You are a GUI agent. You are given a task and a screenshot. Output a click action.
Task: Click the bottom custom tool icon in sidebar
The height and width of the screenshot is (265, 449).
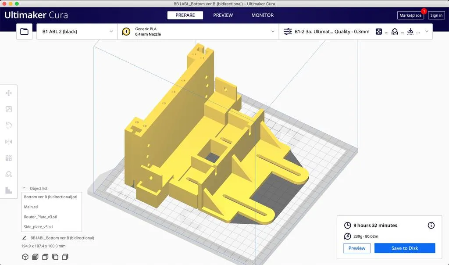click(x=9, y=190)
